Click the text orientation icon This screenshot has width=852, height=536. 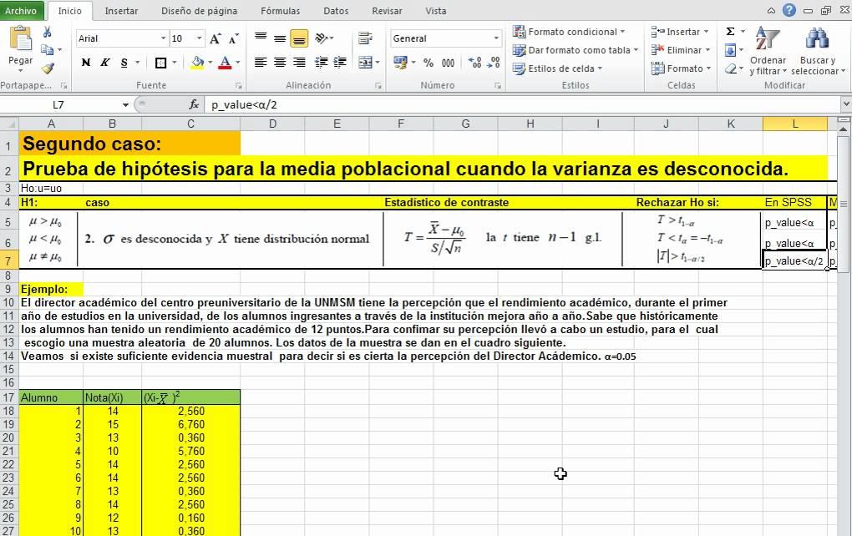(322, 38)
